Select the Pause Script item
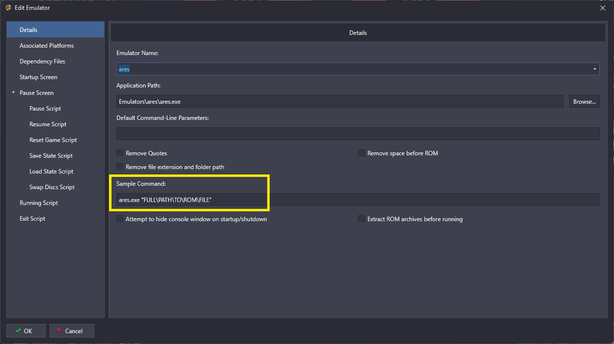Image resolution: width=614 pixels, height=344 pixels. [x=45, y=109]
